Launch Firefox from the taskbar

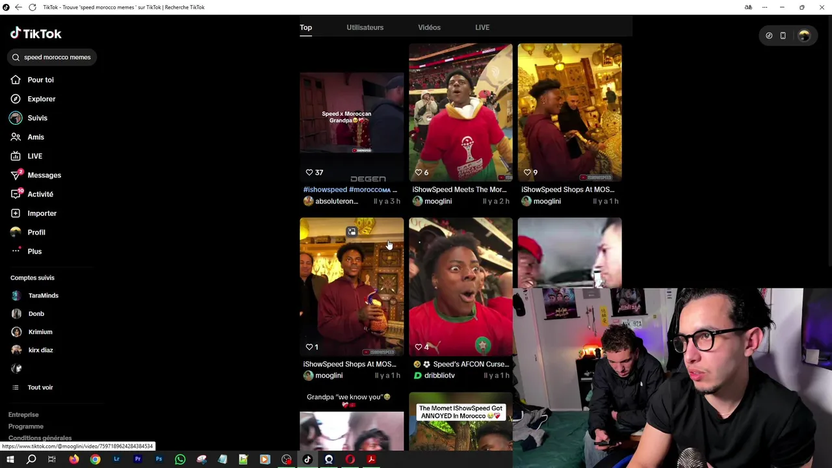coord(74,460)
